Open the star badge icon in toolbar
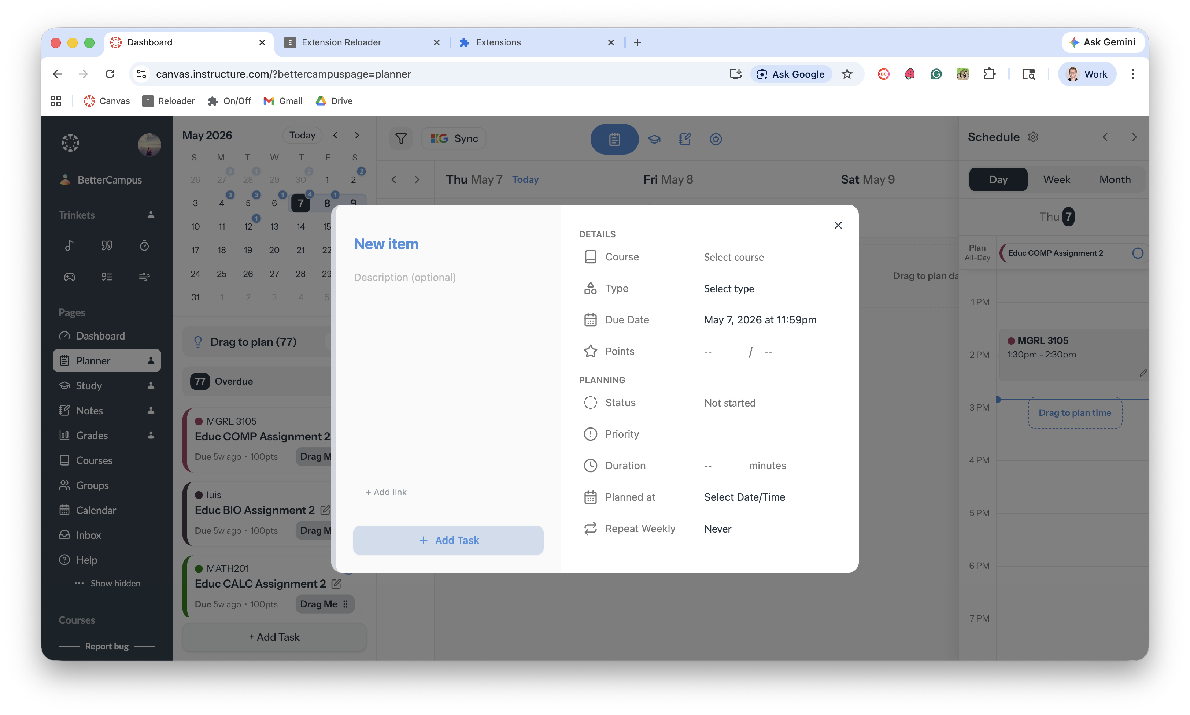 coord(716,139)
